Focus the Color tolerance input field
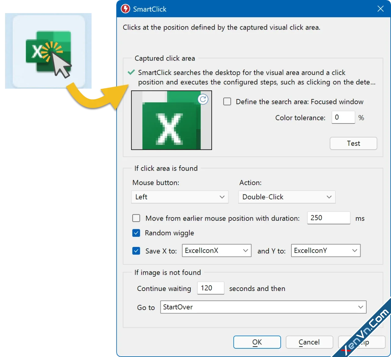Viewport: 391px width, 357px height. point(343,117)
